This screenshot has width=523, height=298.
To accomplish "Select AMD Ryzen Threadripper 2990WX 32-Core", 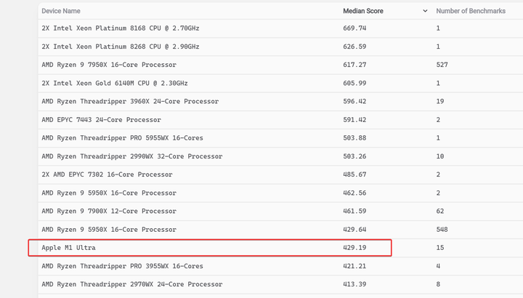I will tap(132, 156).
